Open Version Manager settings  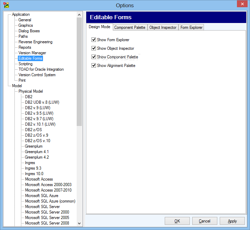point(32,53)
